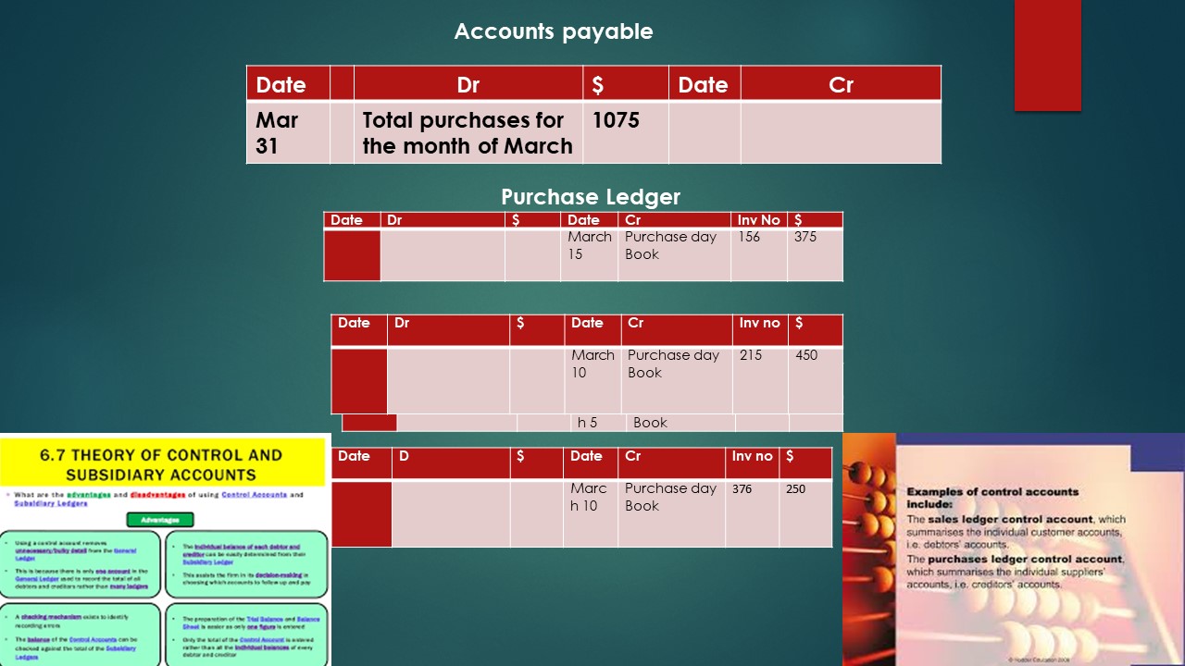Click the 'Dr' header in Accounts payable table
This screenshot has width=1185, height=666.
point(468,84)
